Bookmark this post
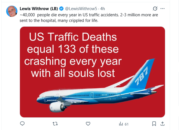 [154, 124]
